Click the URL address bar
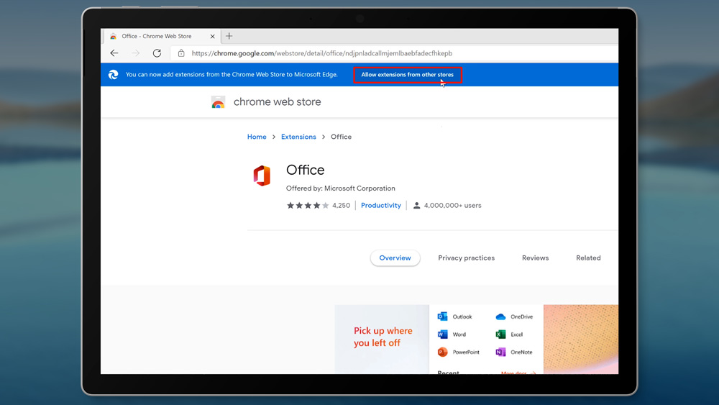719x405 pixels. [x=394, y=53]
